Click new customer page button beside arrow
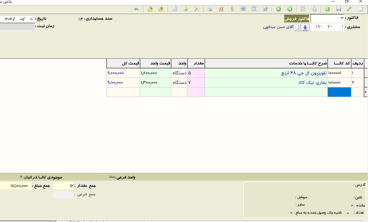 297,27
